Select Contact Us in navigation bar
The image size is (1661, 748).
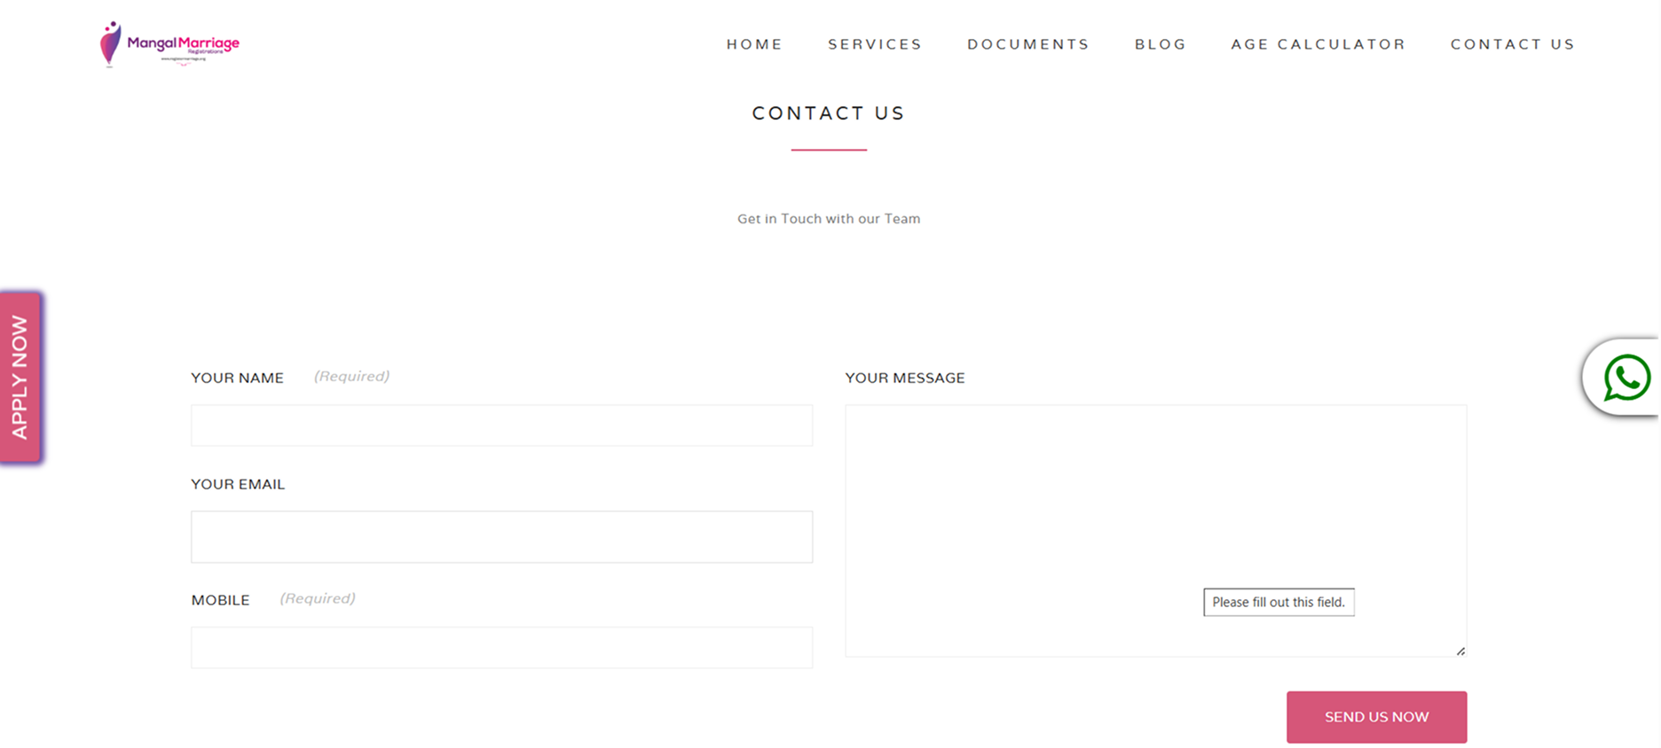[x=1512, y=44]
